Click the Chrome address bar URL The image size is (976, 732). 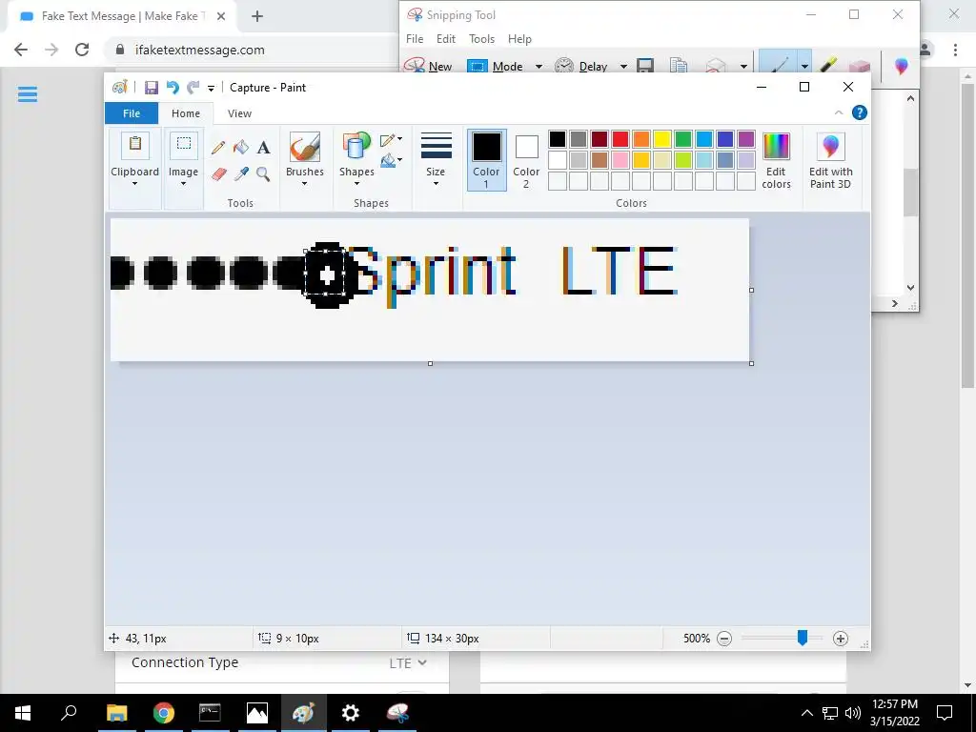[200, 50]
